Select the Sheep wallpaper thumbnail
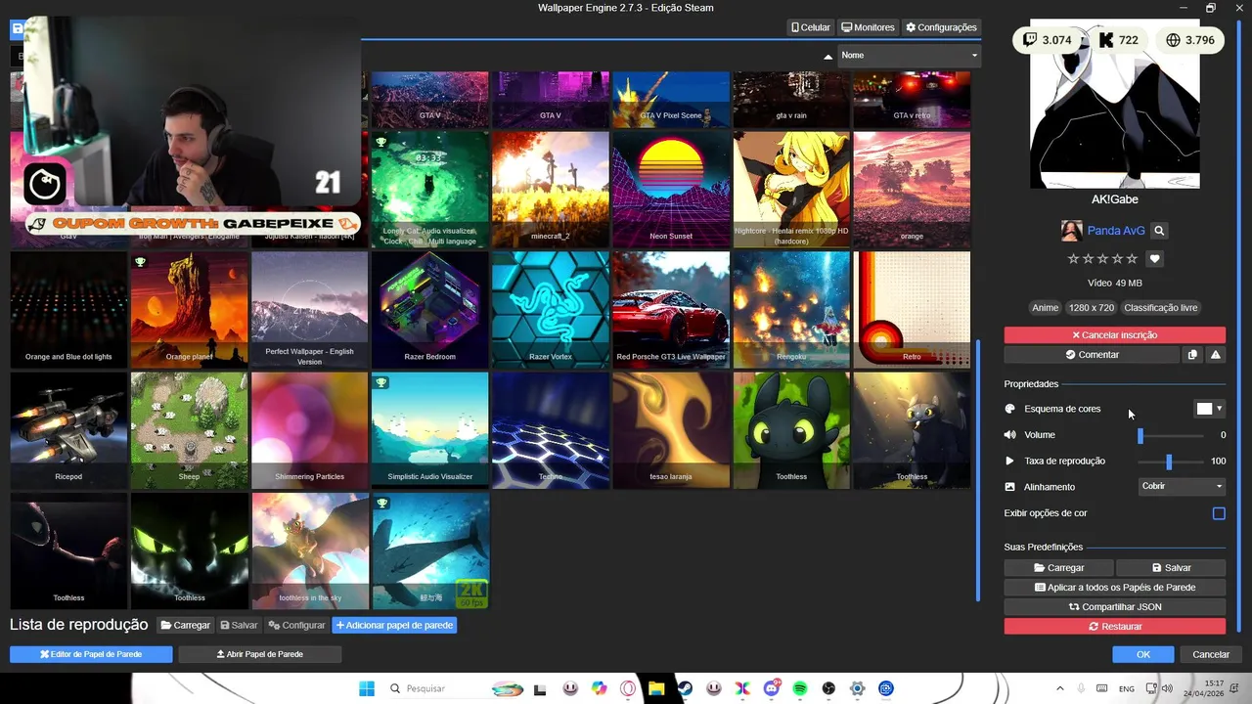 pos(190,430)
